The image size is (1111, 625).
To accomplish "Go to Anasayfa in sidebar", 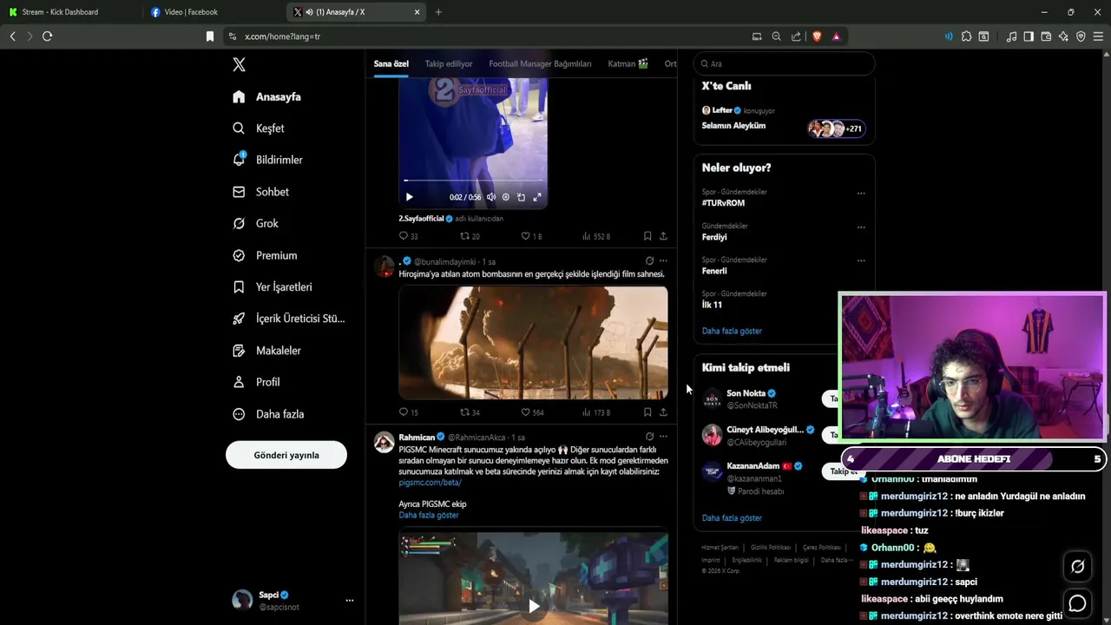I will point(267,96).
